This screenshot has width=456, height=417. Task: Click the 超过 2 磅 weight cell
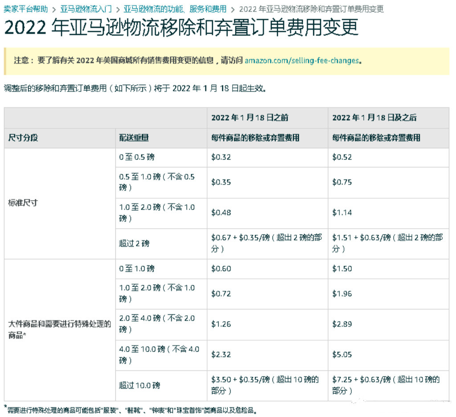point(134,243)
